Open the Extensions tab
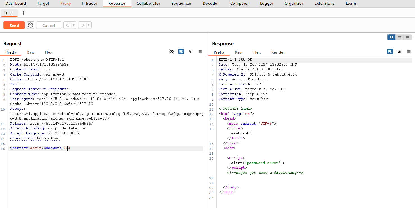The width and height of the screenshot is (415, 208). tap(324, 4)
